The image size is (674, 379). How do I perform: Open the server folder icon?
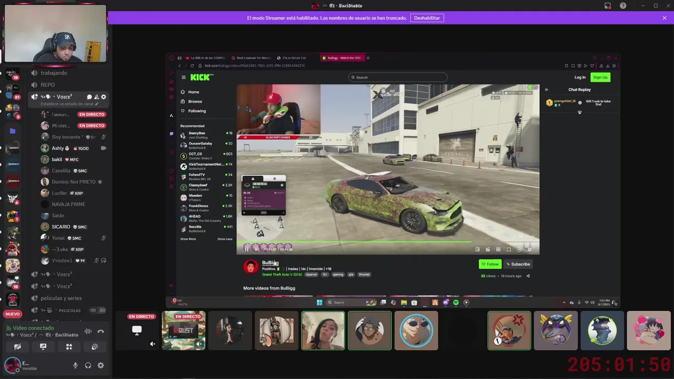pos(13,131)
